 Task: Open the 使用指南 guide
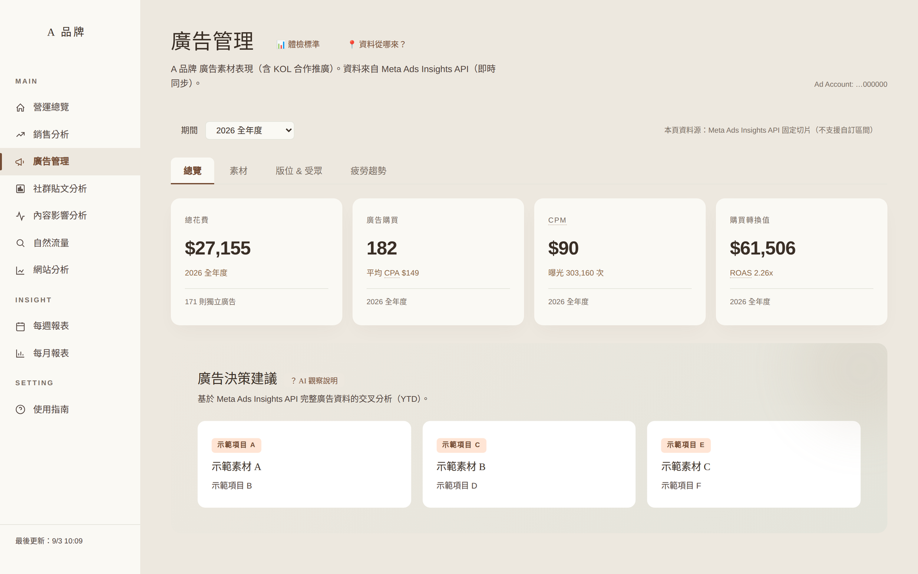pyautogui.click(x=70, y=409)
